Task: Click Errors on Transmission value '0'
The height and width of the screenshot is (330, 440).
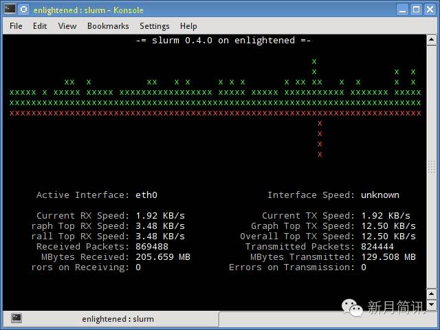Action: tap(364, 267)
